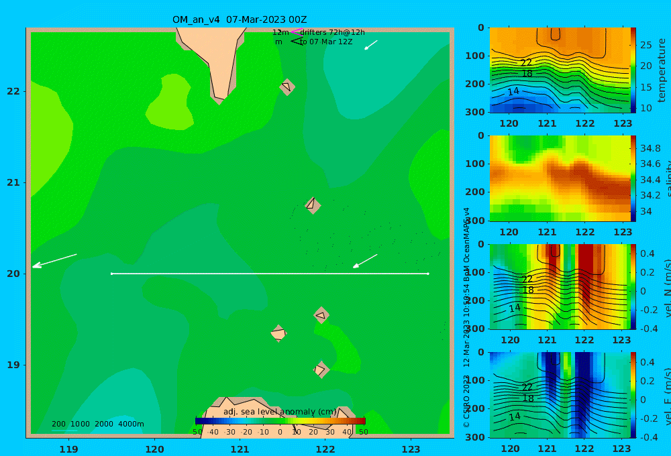Click contour label '14' in the vel. E panel
The width and height of the screenshot is (671, 456).
tap(515, 416)
